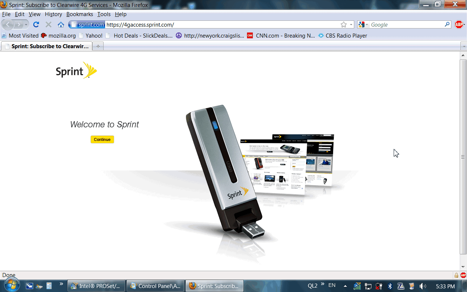Open the location bar history dropdown

(351, 24)
